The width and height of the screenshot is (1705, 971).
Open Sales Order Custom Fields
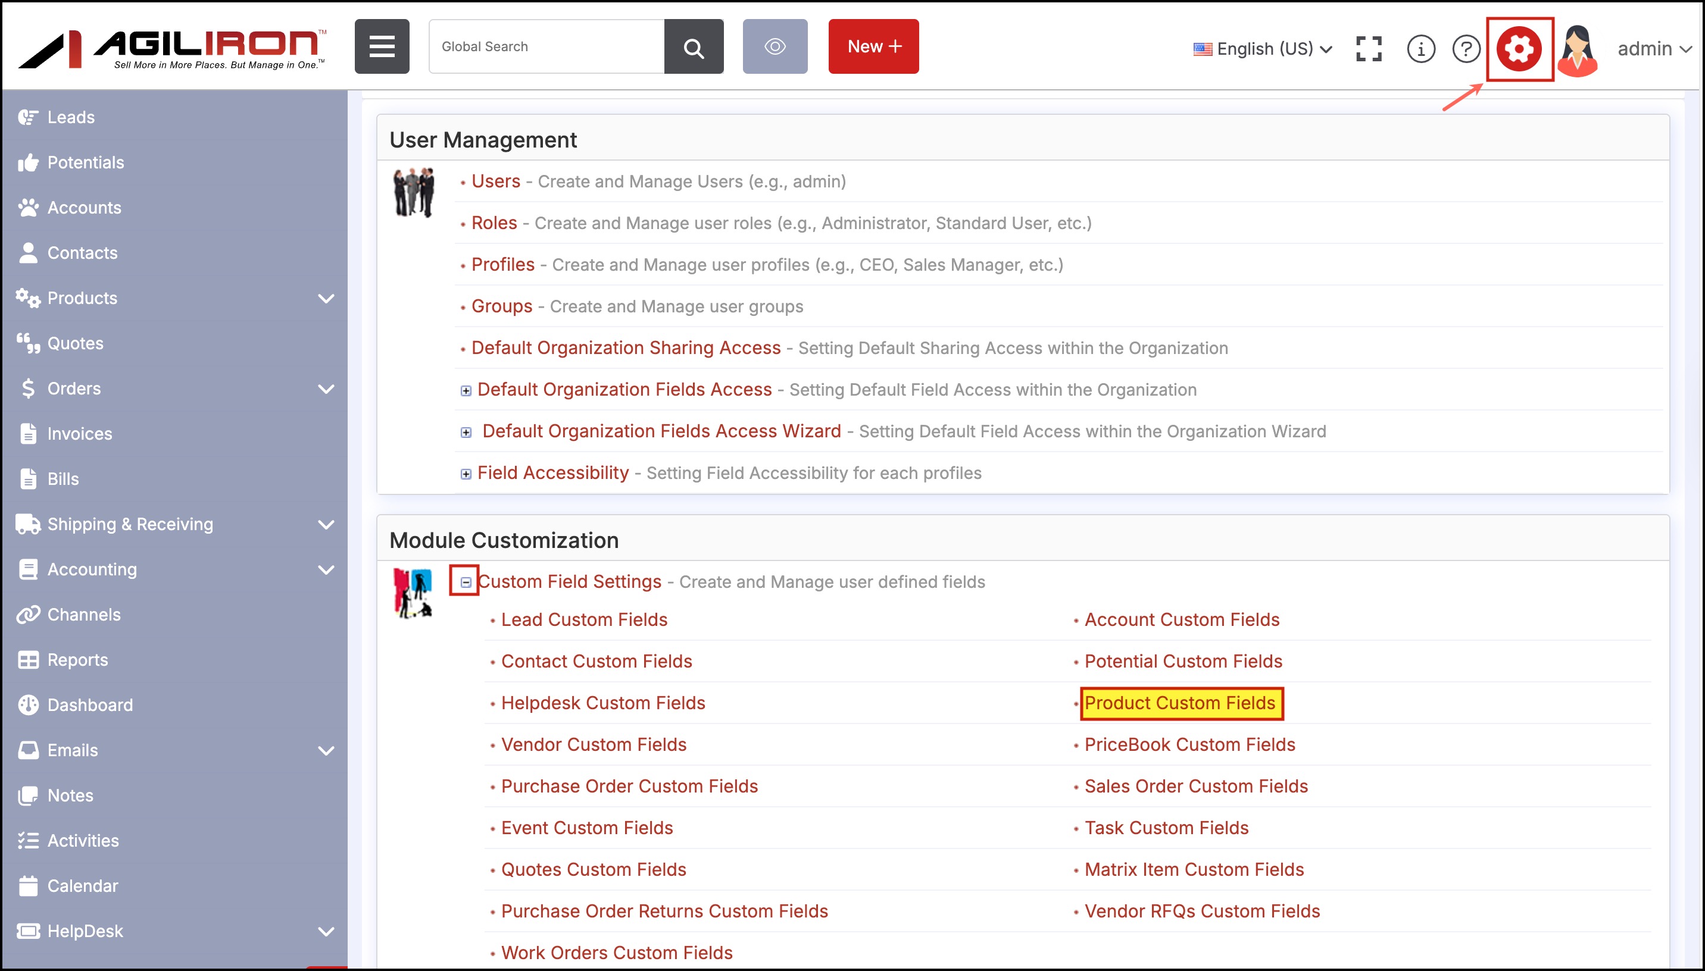click(1196, 787)
